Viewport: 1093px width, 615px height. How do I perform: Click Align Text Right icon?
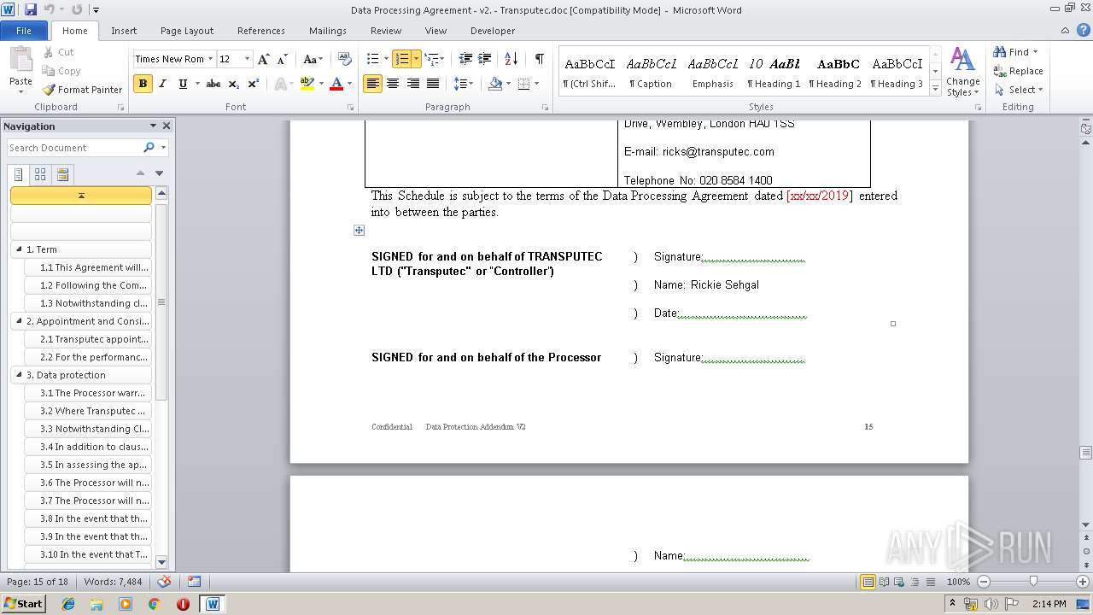413,84
